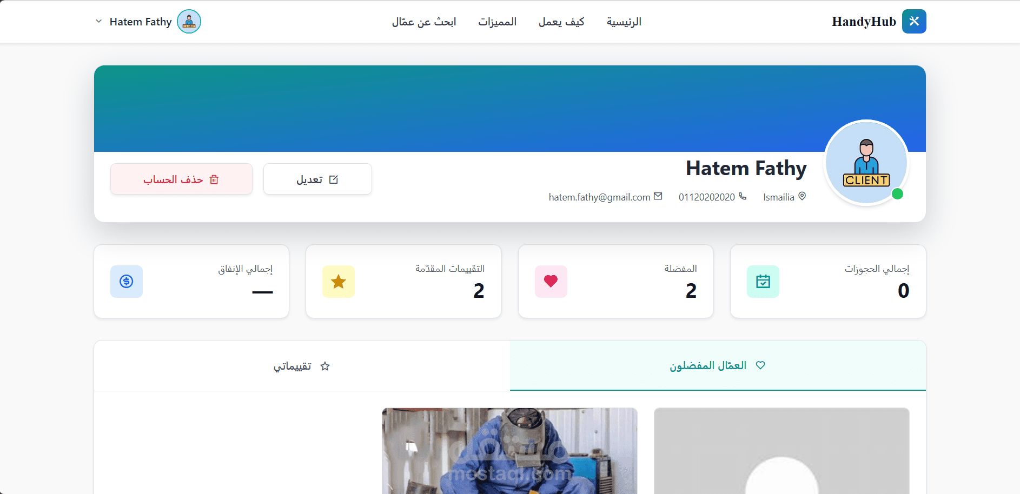Viewport: 1020px width, 494px height.
Task: Click the pink heart favorites icon
Action: pos(551,281)
